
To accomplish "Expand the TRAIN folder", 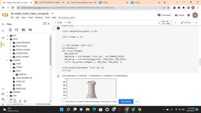I will point(10,67).
